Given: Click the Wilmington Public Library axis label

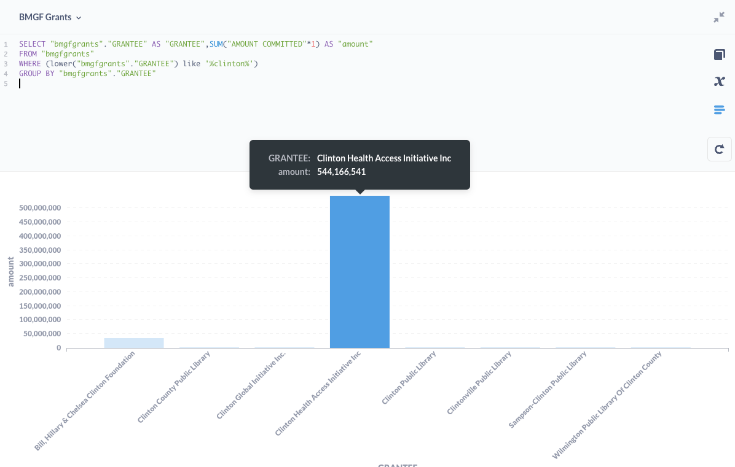Looking at the screenshot, I should coord(607,405).
